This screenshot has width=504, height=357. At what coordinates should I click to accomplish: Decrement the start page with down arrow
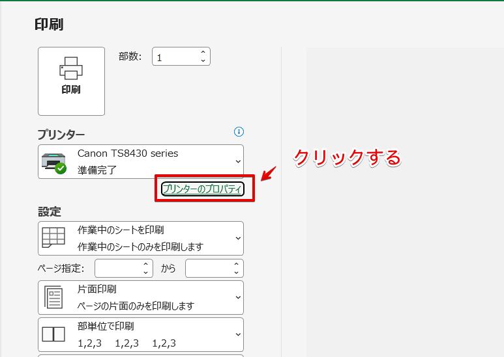click(145, 272)
